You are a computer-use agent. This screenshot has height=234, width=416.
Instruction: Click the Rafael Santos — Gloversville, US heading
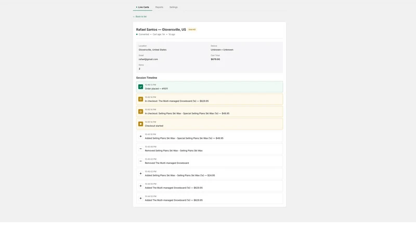[161, 30]
